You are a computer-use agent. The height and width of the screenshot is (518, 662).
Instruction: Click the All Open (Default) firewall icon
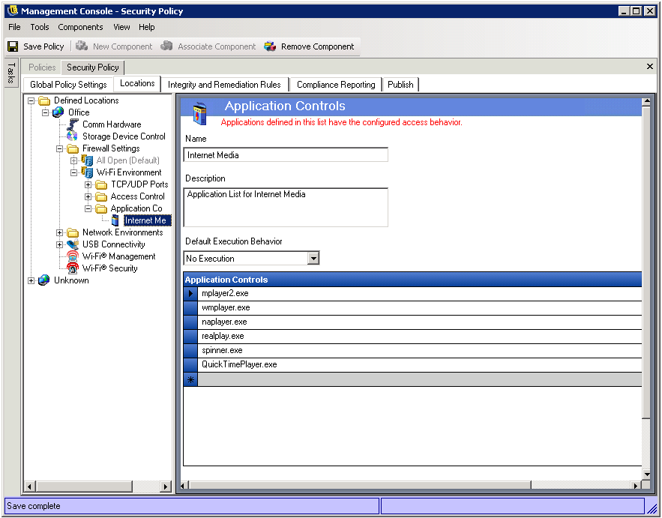pyautogui.click(x=87, y=160)
